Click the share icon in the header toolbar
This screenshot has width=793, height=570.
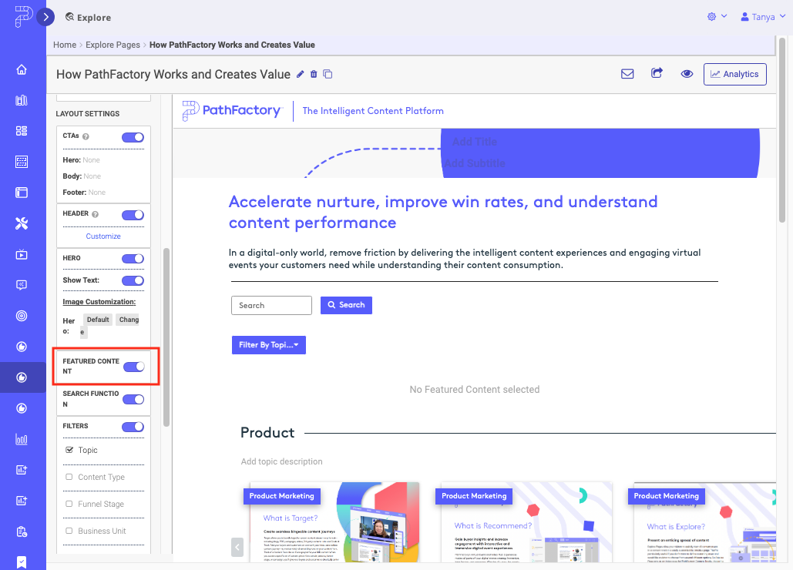pyautogui.click(x=657, y=73)
